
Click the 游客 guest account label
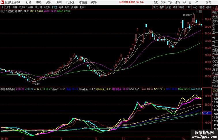click(x=208, y=3)
